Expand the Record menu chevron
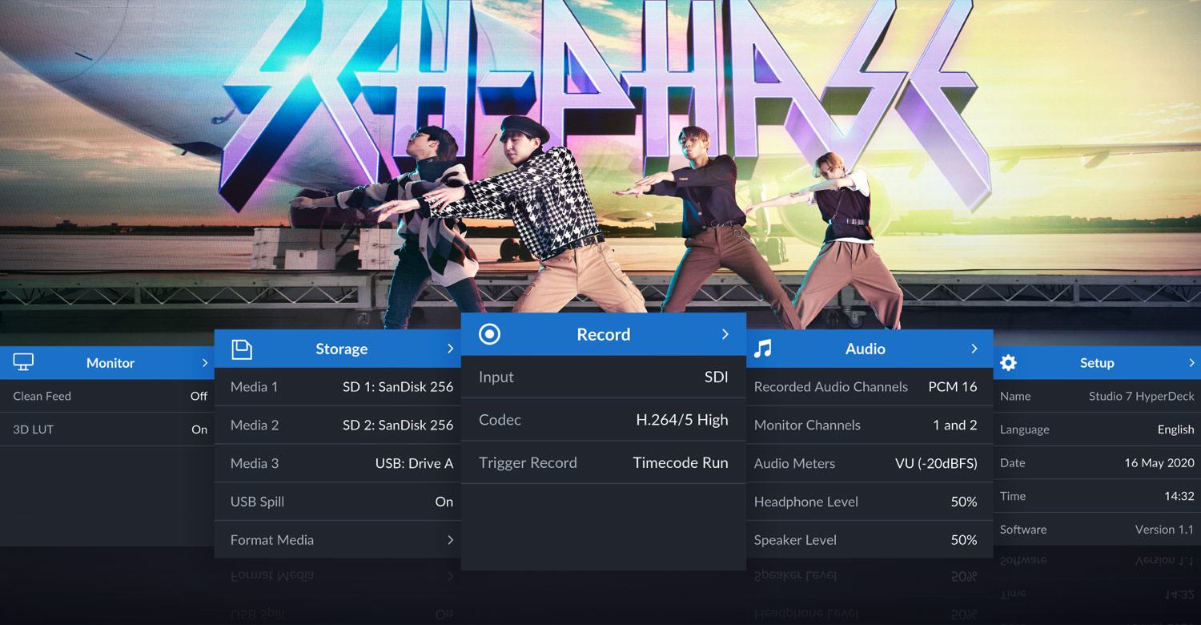Screen dimensions: 1201x625 pos(725,334)
